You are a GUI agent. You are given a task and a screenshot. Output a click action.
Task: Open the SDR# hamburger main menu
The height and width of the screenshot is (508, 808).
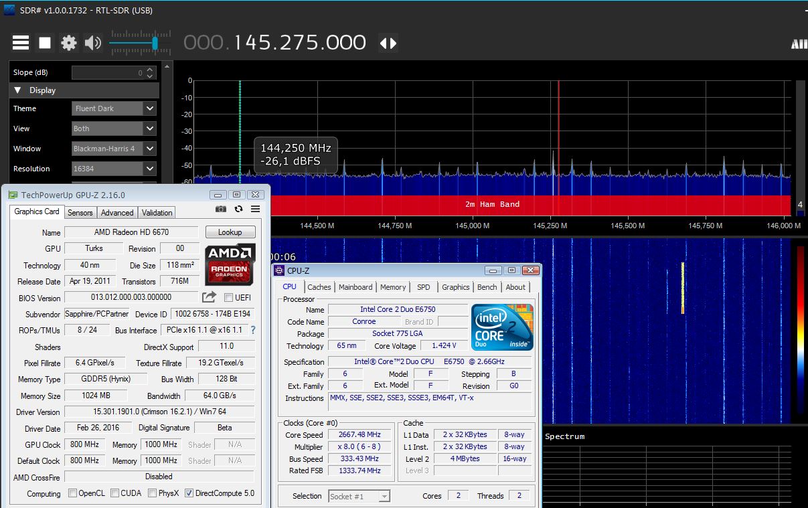pos(21,43)
